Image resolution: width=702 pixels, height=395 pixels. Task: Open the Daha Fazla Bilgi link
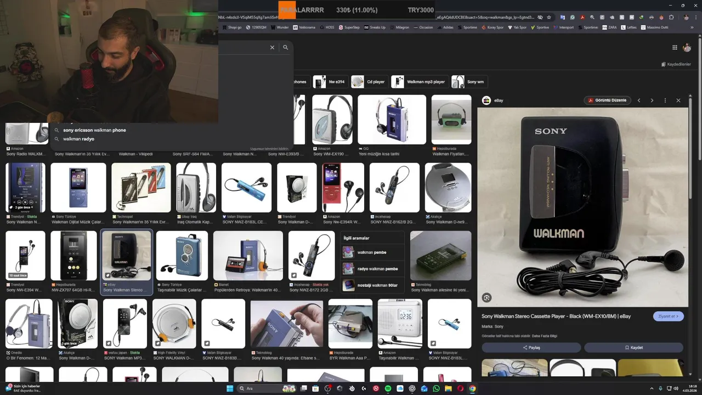(x=544, y=336)
